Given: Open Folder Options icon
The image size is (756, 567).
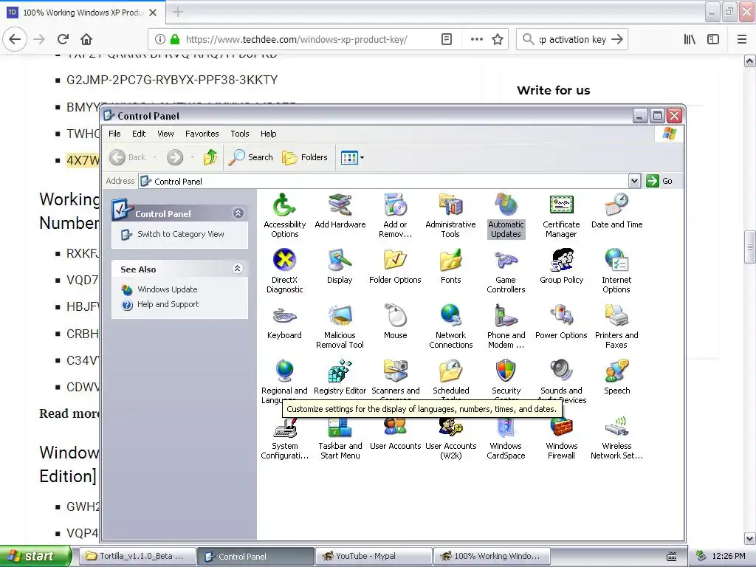Looking at the screenshot, I should coord(395,266).
